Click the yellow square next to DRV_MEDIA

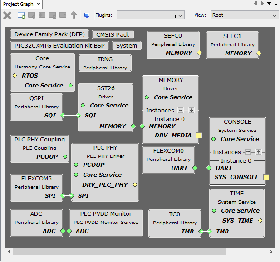coord(199,136)
